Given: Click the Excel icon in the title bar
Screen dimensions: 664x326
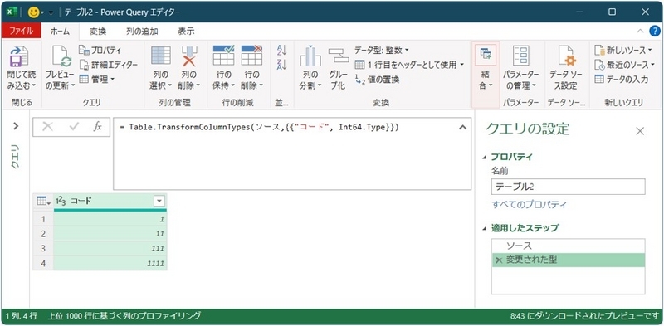Looking at the screenshot, I should pyautogui.click(x=12, y=12).
